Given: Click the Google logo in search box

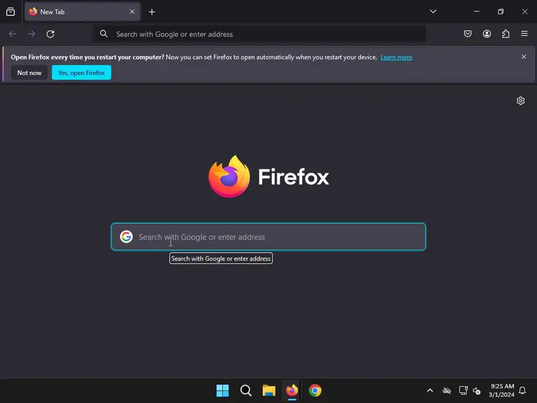Looking at the screenshot, I should (x=126, y=237).
